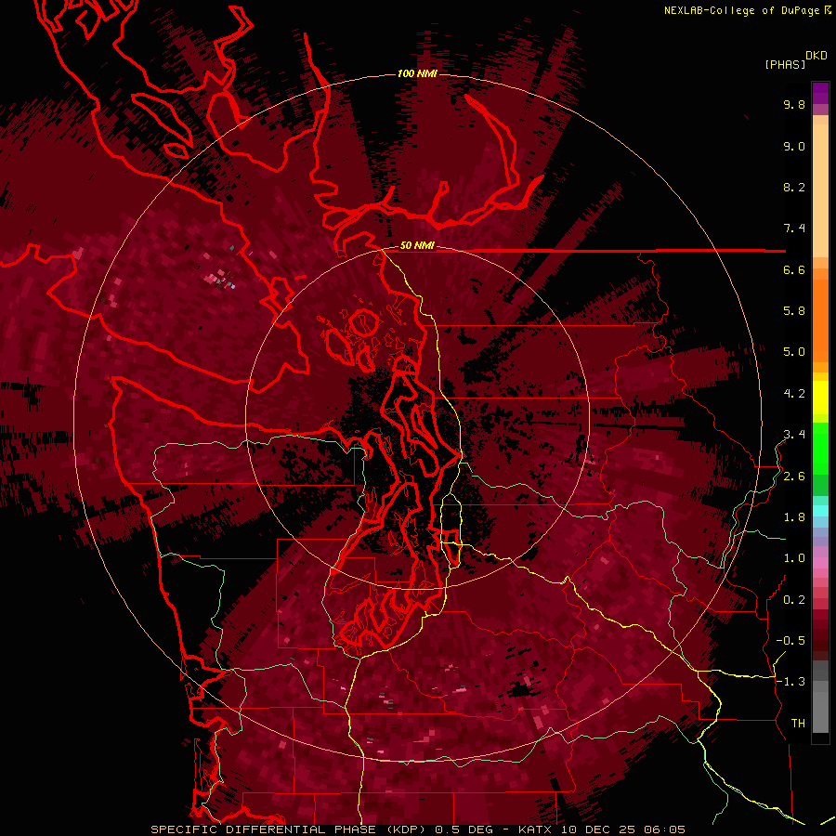Click the yellow segment of the color bar

pos(820,398)
